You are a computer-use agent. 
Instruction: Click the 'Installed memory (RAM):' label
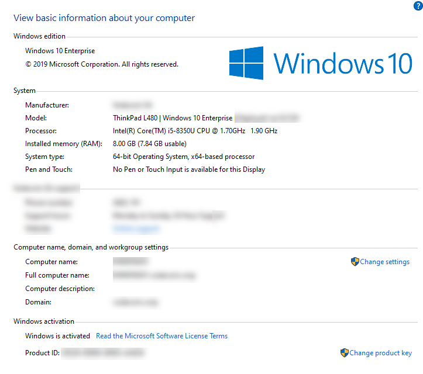(64, 144)
